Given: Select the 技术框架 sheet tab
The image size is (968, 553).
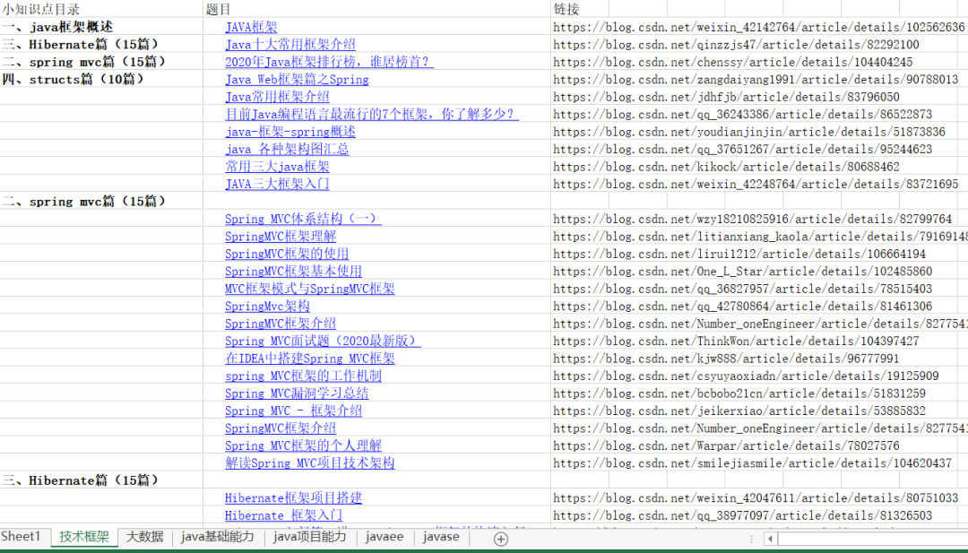Looking at the screenshot, I should 84,536.
